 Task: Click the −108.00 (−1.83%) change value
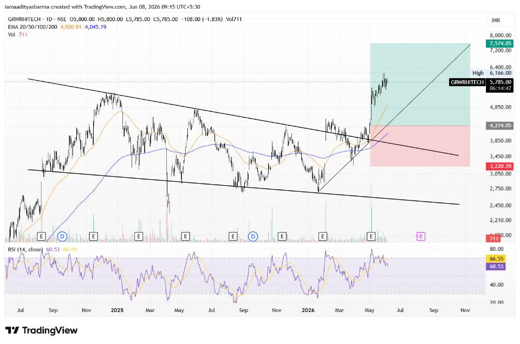click(201, 20)
